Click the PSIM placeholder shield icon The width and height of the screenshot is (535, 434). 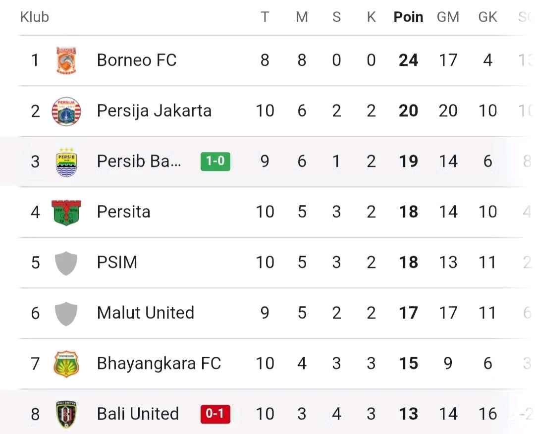66,262
